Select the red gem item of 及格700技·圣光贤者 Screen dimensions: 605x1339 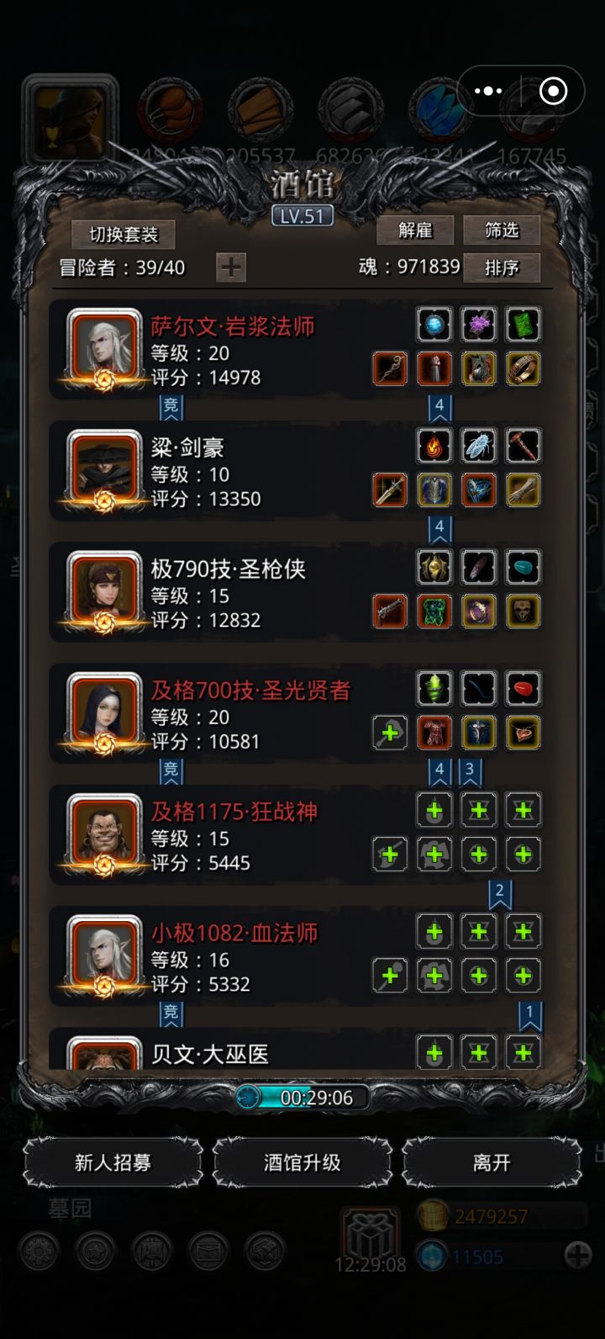point(523,689)
